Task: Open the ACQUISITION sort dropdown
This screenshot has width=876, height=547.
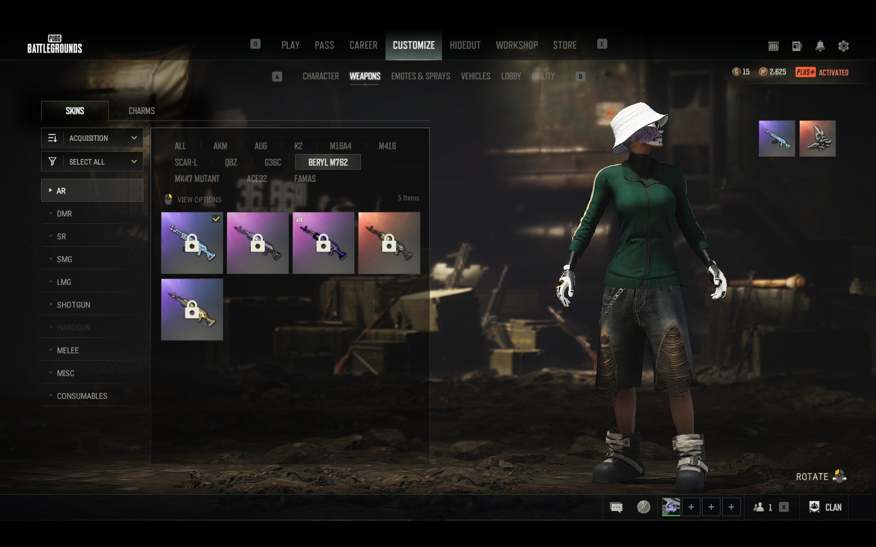Action: [92, 138]
